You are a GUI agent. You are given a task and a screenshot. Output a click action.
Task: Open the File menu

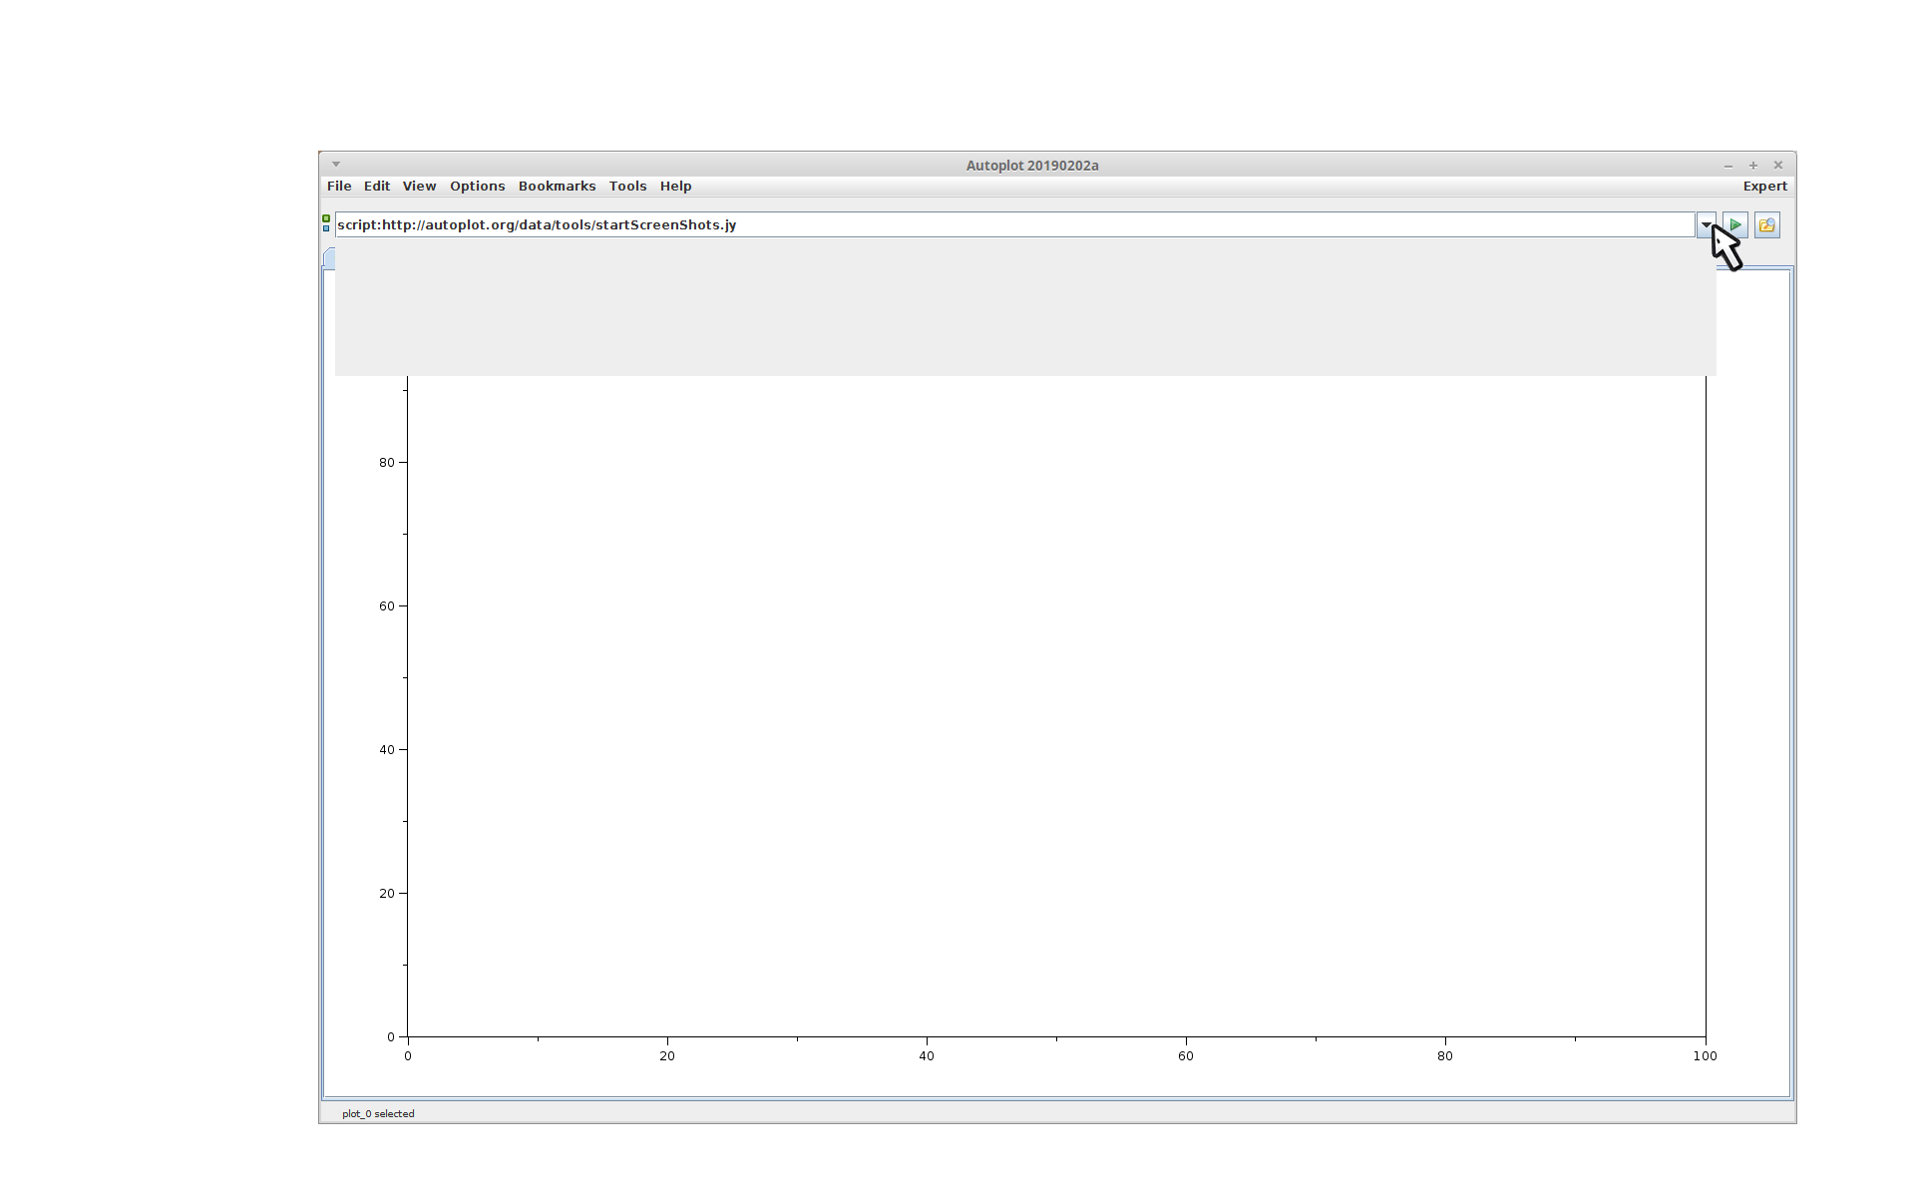339,187
